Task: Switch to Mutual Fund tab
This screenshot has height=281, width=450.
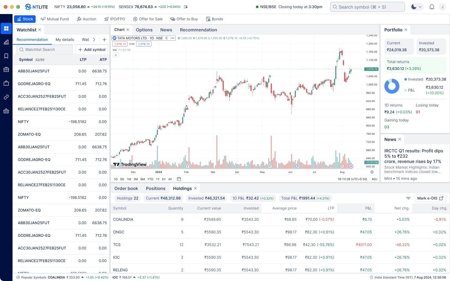Action: [55, 19]
